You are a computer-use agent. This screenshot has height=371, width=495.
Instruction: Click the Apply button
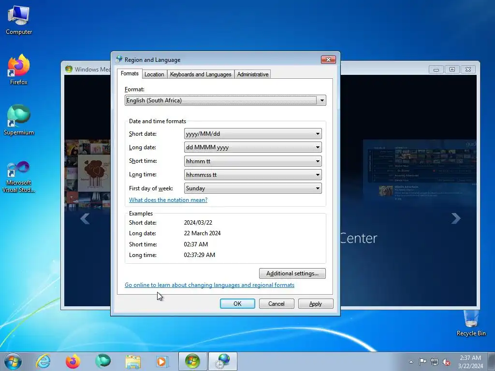tap(316, 304)
